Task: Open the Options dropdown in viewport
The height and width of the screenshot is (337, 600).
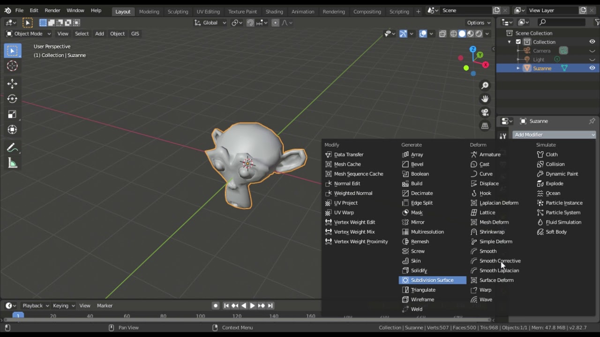Action: pyautogui.click(x=479, y=22)
